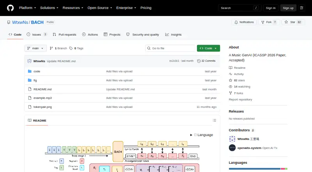Open the openaitx-system contributor name
The image size is (312, 172).
point(249,148)
